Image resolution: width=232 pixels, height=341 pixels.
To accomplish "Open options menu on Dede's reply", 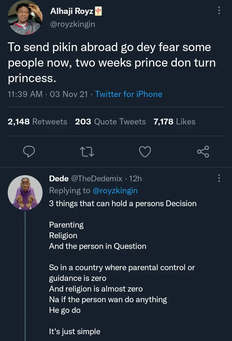I will (219, 178).
